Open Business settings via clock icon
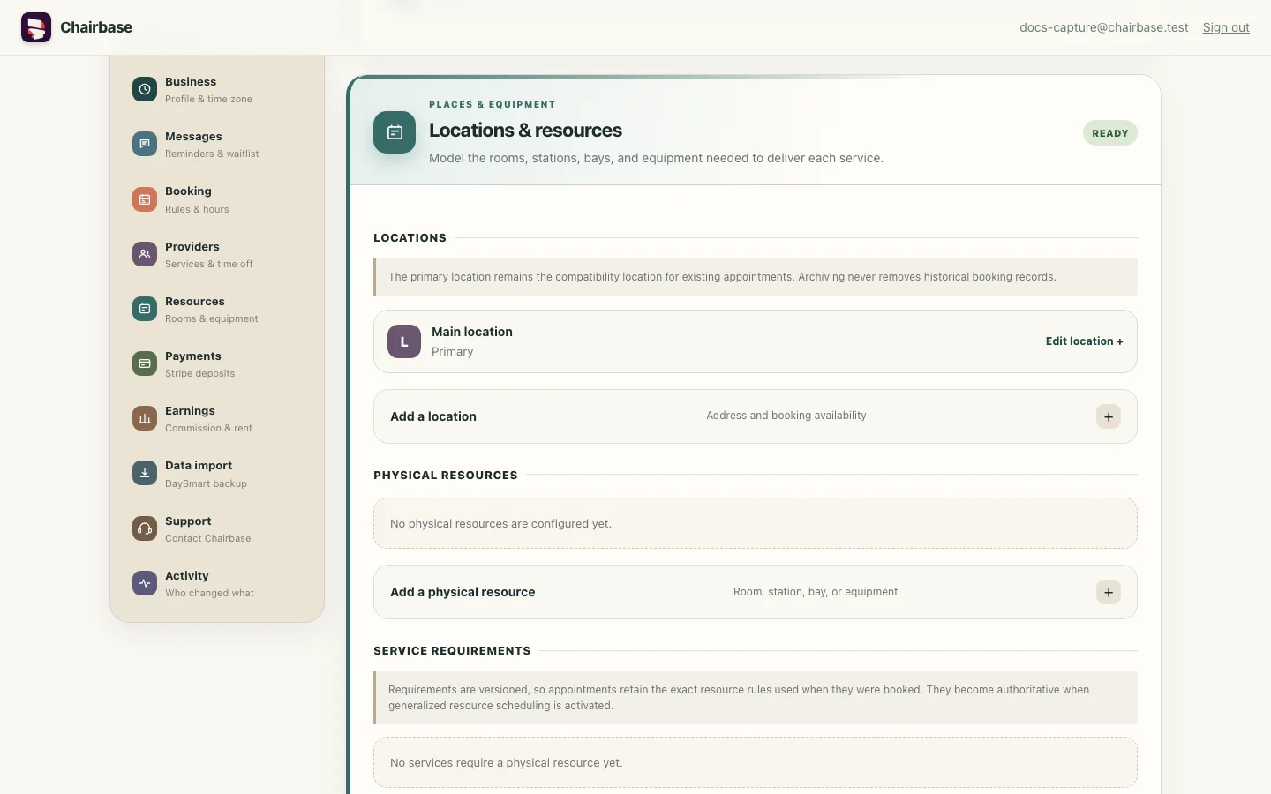The height and width of the screenshot is (794, 1271). (x=145, y=89)
